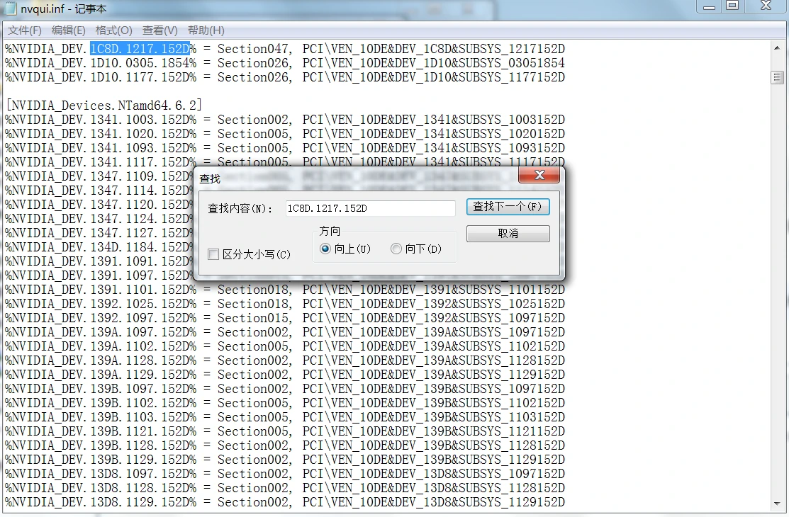Click the 查找 dialog title bar
Viewport: 789px width, 517px height.
(357, 178)
